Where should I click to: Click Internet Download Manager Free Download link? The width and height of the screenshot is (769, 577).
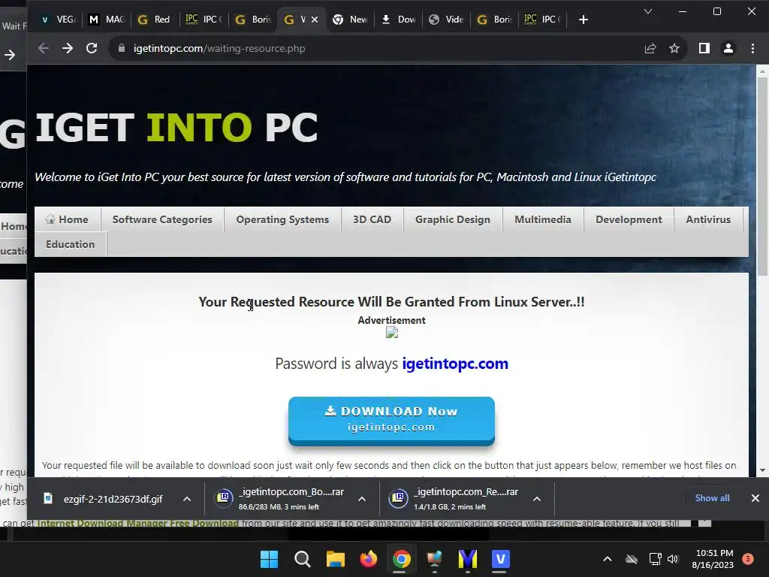point(138,523)
